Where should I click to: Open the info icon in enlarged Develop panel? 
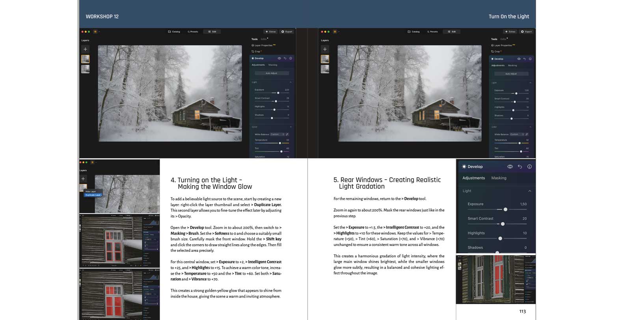529,167
